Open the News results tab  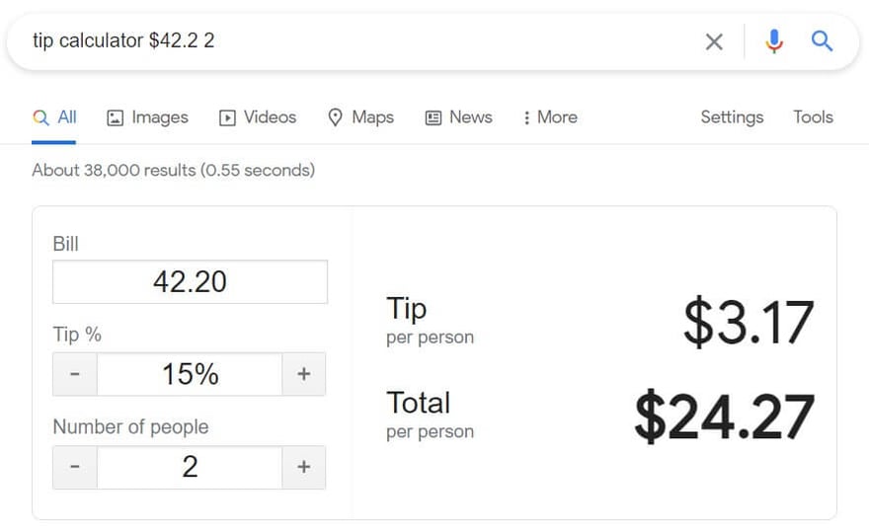(458, 117)
